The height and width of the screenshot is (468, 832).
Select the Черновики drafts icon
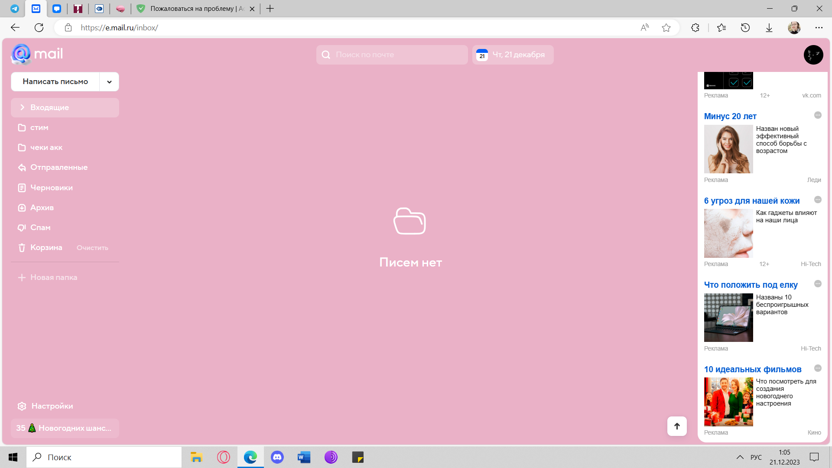click(22, 187)
